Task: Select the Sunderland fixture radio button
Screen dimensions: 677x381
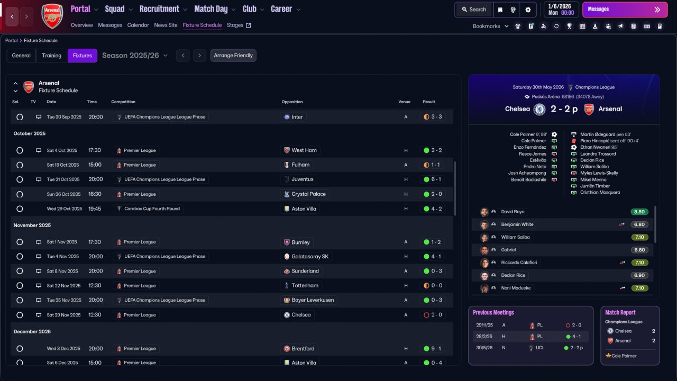Action: pos(20,271)
